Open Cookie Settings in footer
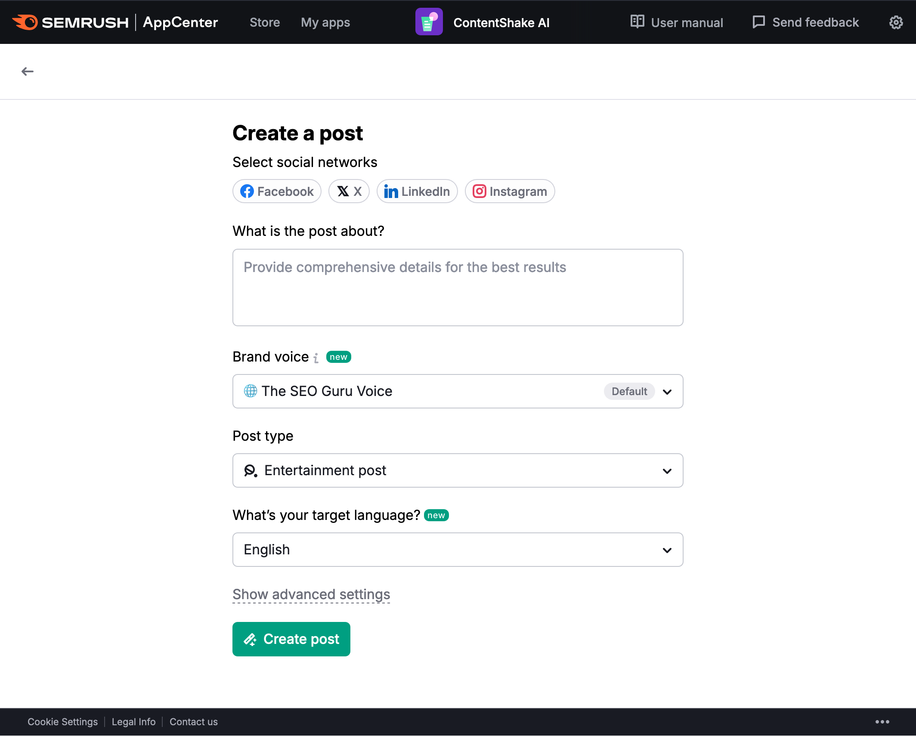The height and width of the screenshot is (736, 916). (62, 722)
